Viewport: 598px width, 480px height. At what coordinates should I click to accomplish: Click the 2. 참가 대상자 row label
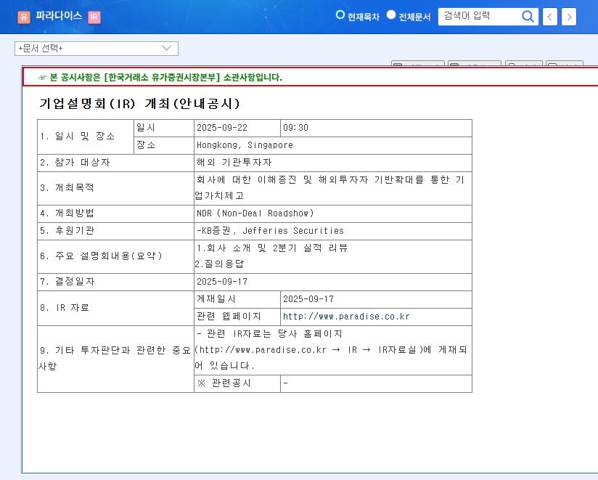[x=116, y=163]
